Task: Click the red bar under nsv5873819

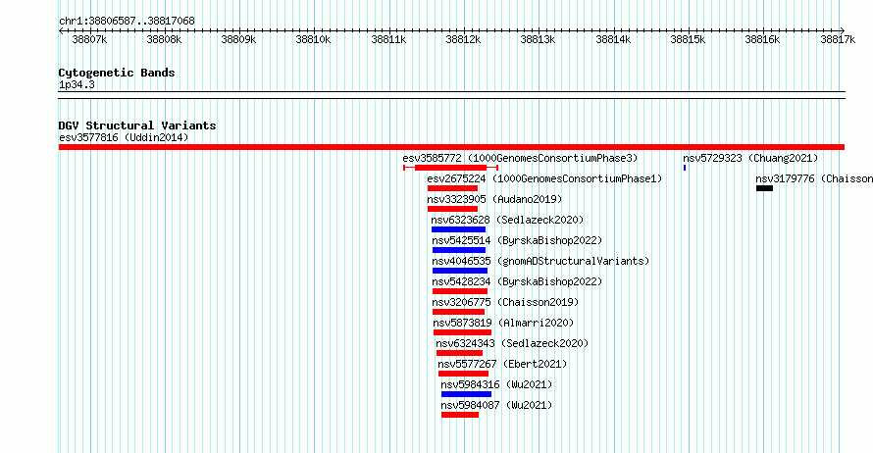Action: 462,332
